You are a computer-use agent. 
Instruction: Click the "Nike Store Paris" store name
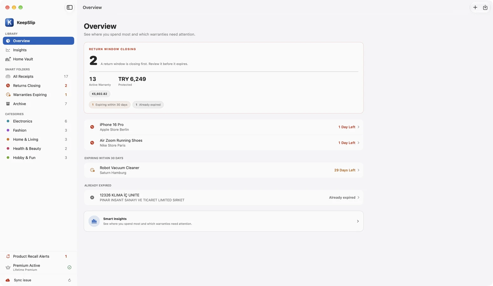click(x=113, y=146)
